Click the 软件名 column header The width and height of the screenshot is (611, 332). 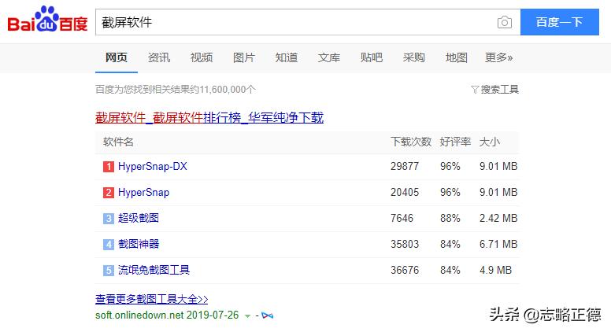[x=118, y=142]
